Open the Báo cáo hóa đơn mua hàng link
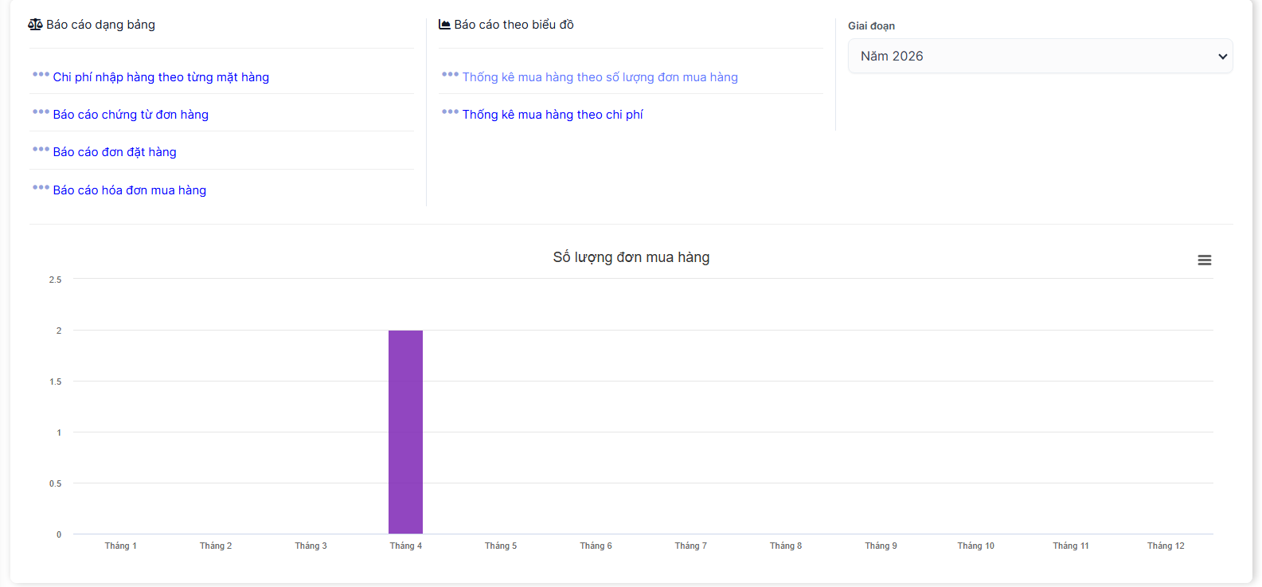 pyautogui.click(x=130, y=190)
